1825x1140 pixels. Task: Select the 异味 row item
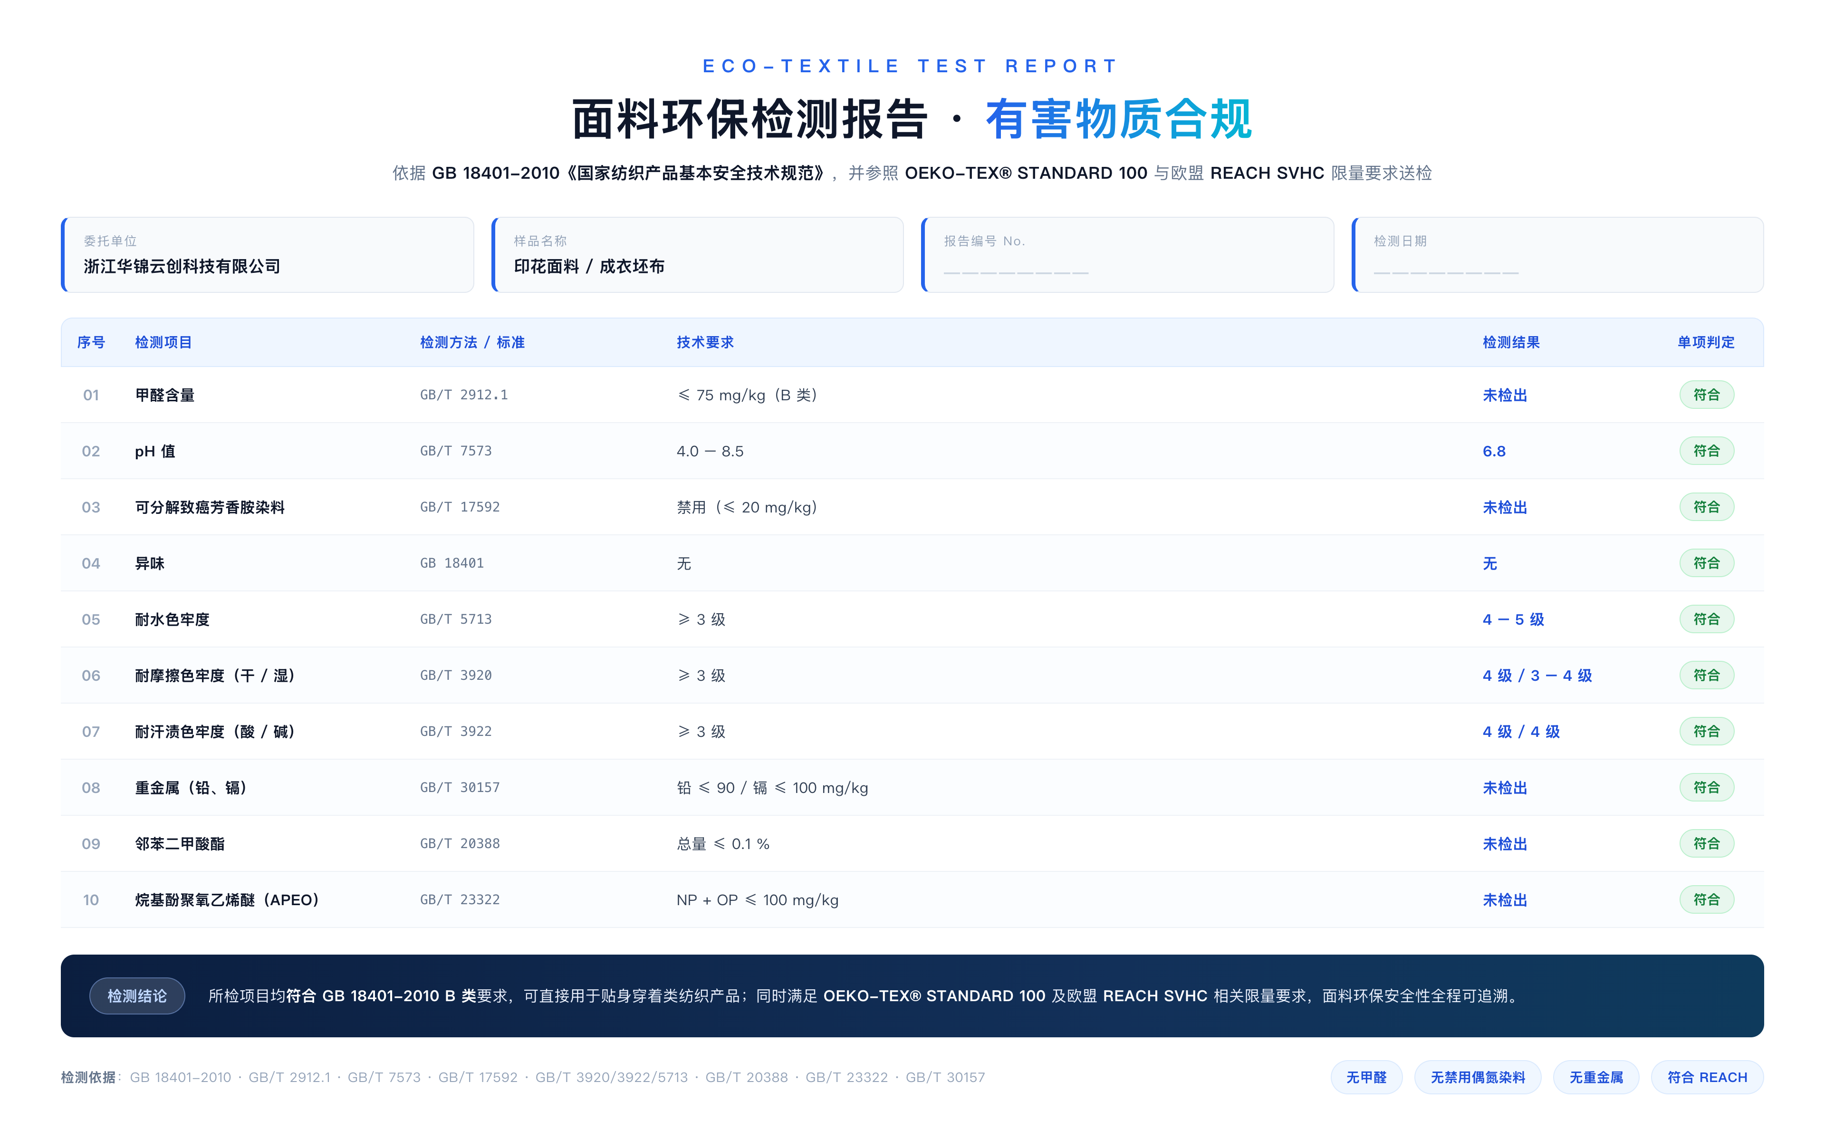click(149, 563)
